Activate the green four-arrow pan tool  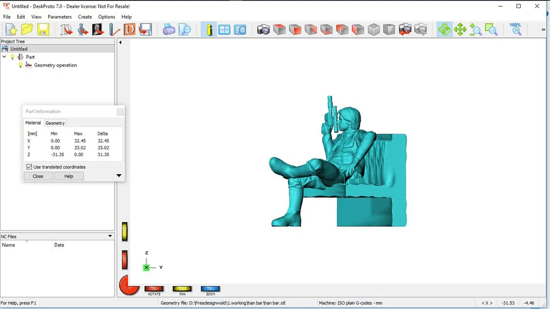coord(460,30)
